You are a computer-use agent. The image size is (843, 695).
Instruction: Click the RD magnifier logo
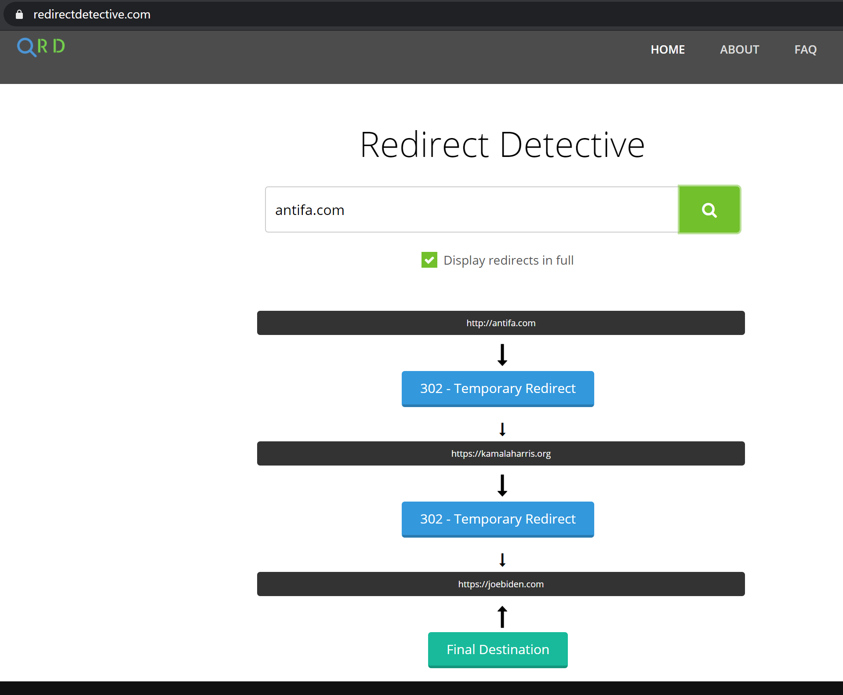[41, 47]
